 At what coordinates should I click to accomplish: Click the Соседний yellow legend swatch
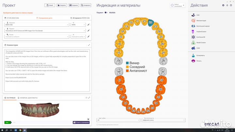coord(127,67)
